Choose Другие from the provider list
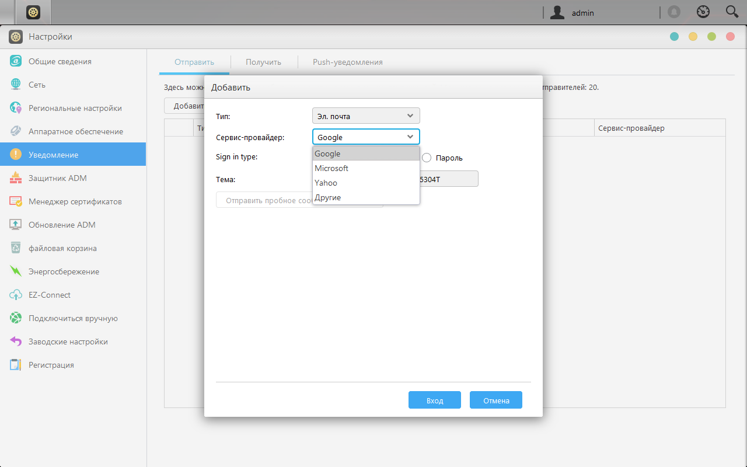747x467 pixels. click(x=366, y=197)
